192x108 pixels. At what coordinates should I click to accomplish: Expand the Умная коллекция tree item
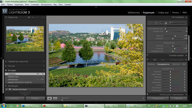click(7, 89)
